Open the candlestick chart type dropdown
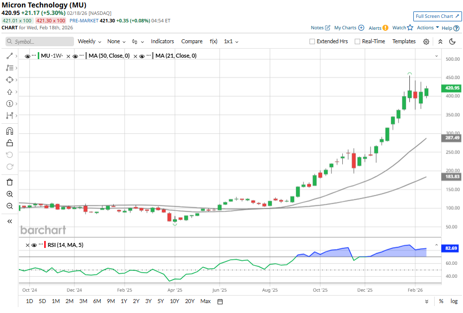The height and width of the screenshot is (313, 463). coord(138,42)
